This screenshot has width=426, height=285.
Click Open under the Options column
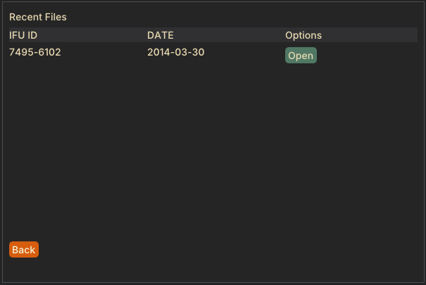[301, 56]
